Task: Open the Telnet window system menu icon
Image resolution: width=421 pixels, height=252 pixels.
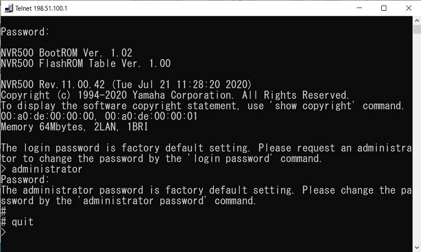Action: 10,8
